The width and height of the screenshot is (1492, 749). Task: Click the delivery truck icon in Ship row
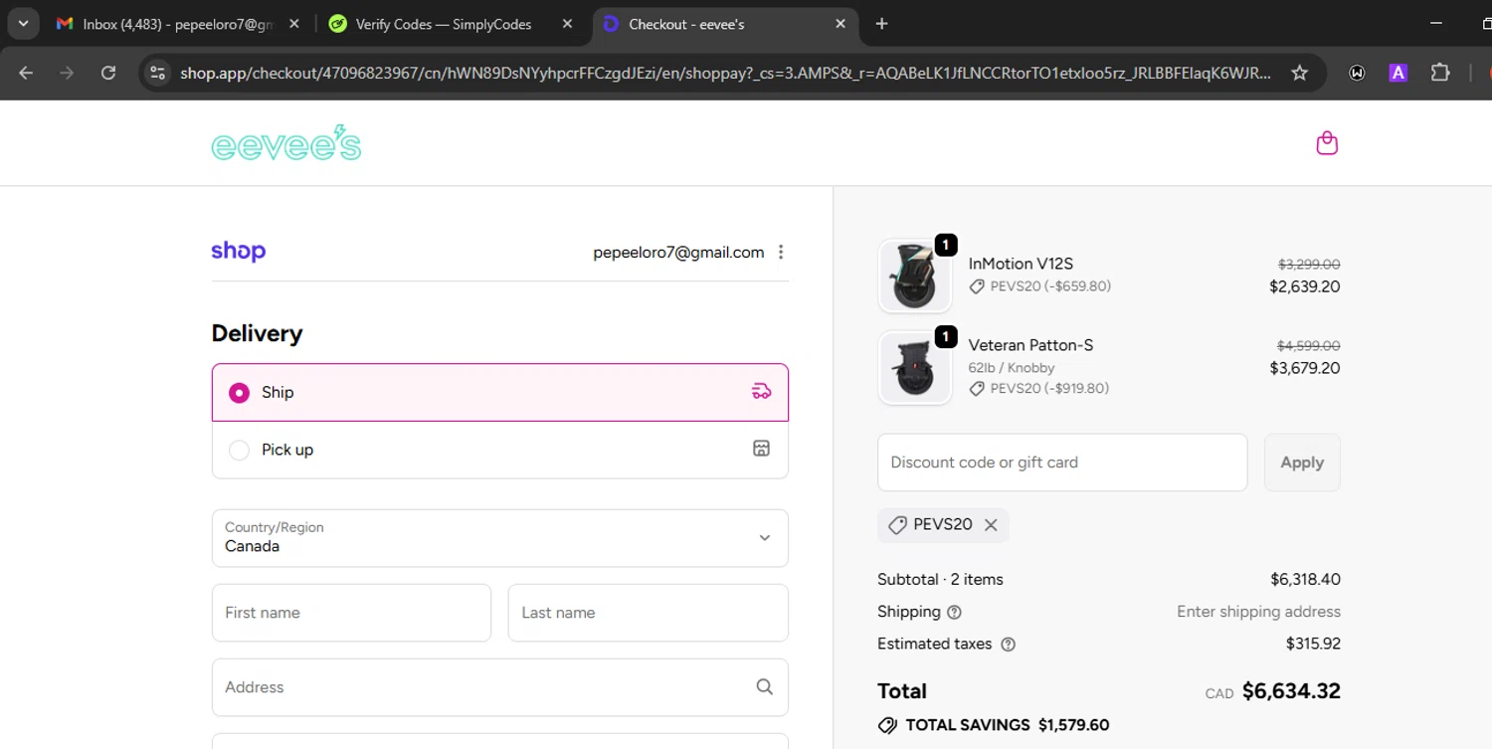tap(761, 392)
